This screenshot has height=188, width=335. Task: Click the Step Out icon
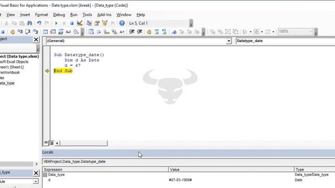click(x=36, y=32)
